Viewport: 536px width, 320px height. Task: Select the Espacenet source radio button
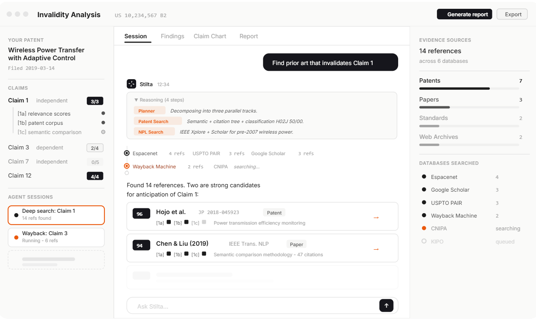click(127, 153)
